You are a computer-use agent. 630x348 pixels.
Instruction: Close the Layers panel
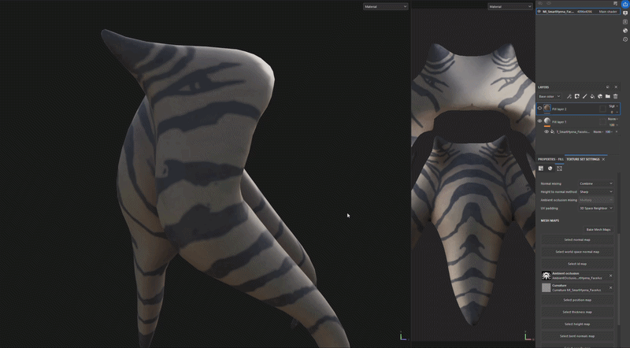pos(616,87)
